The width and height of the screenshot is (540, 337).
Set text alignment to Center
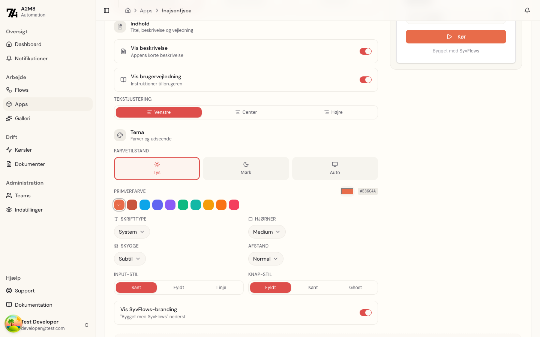[x=246, y=112]
